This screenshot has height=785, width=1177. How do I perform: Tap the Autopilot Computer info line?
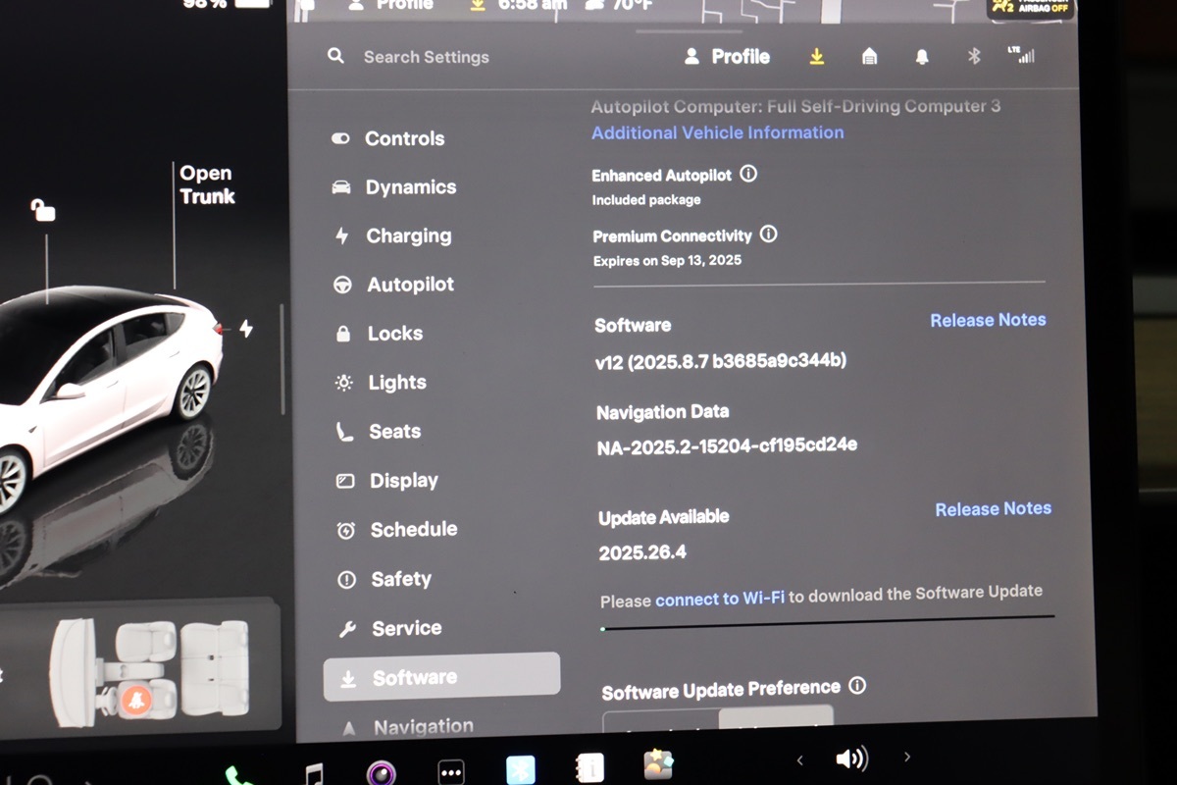[x=795, y=106]
